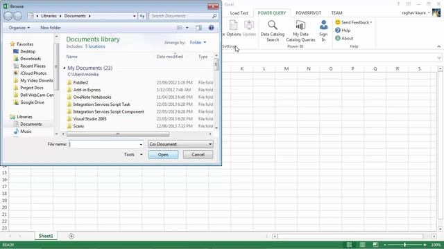Screen dimensions: 444x249
Task: Switch to Page Break Preview
Action: 375,245
